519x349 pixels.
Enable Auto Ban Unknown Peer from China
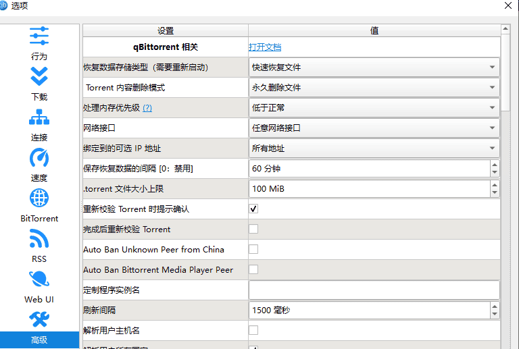coord(253,250)
